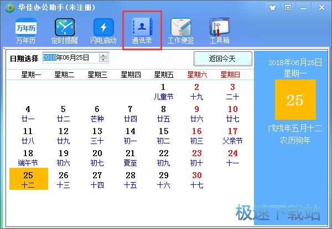Launch the 闪电启动 quick start tool

point(103,31)
